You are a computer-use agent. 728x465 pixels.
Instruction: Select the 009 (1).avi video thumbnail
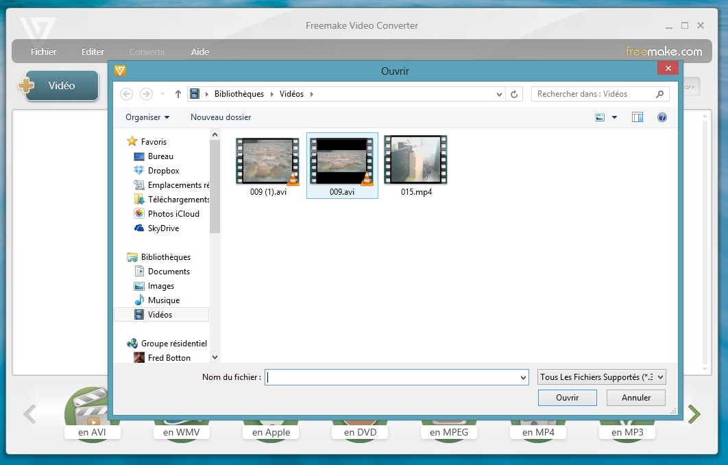click(268, 160)
